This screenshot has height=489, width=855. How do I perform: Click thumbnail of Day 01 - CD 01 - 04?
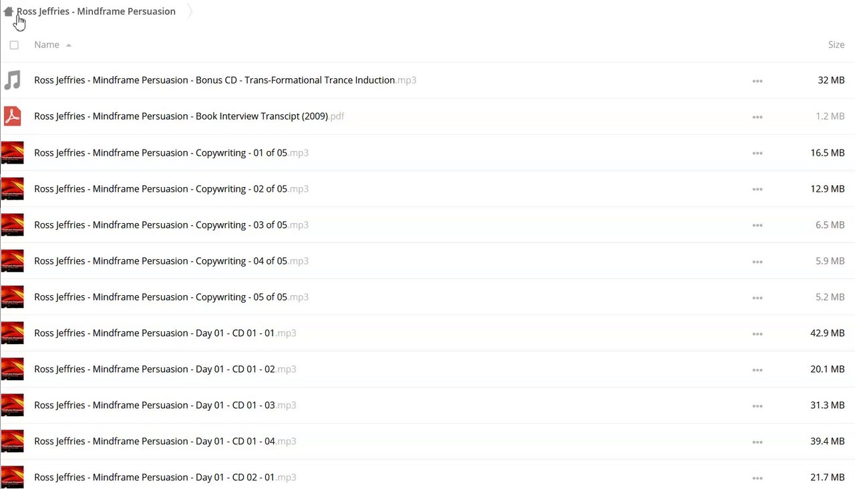tap(13, 441)
